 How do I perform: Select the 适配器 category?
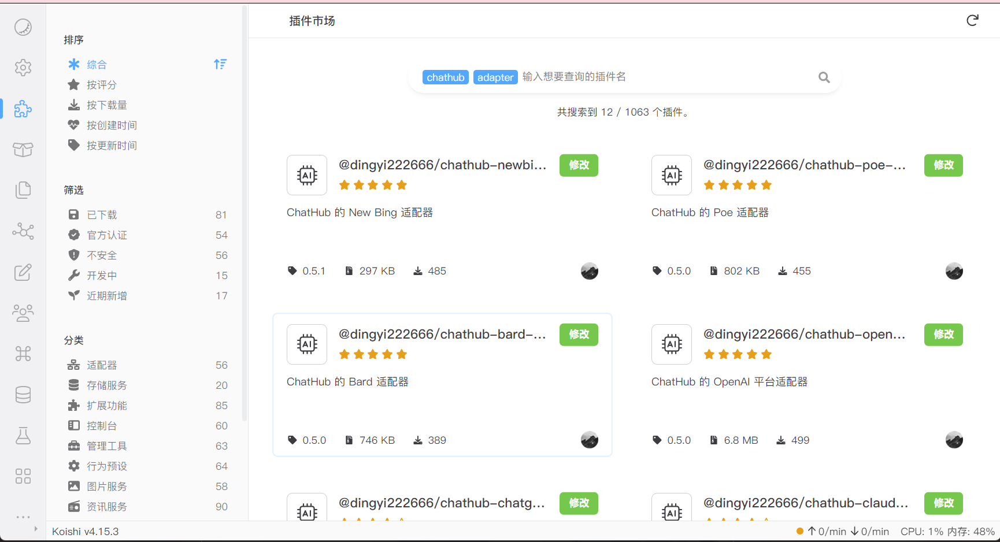102,365
